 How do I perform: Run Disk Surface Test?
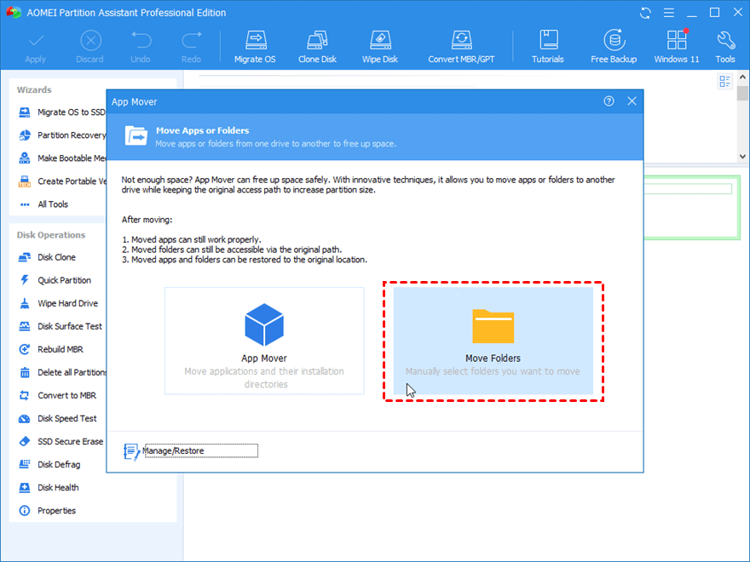tap(60, 326)
